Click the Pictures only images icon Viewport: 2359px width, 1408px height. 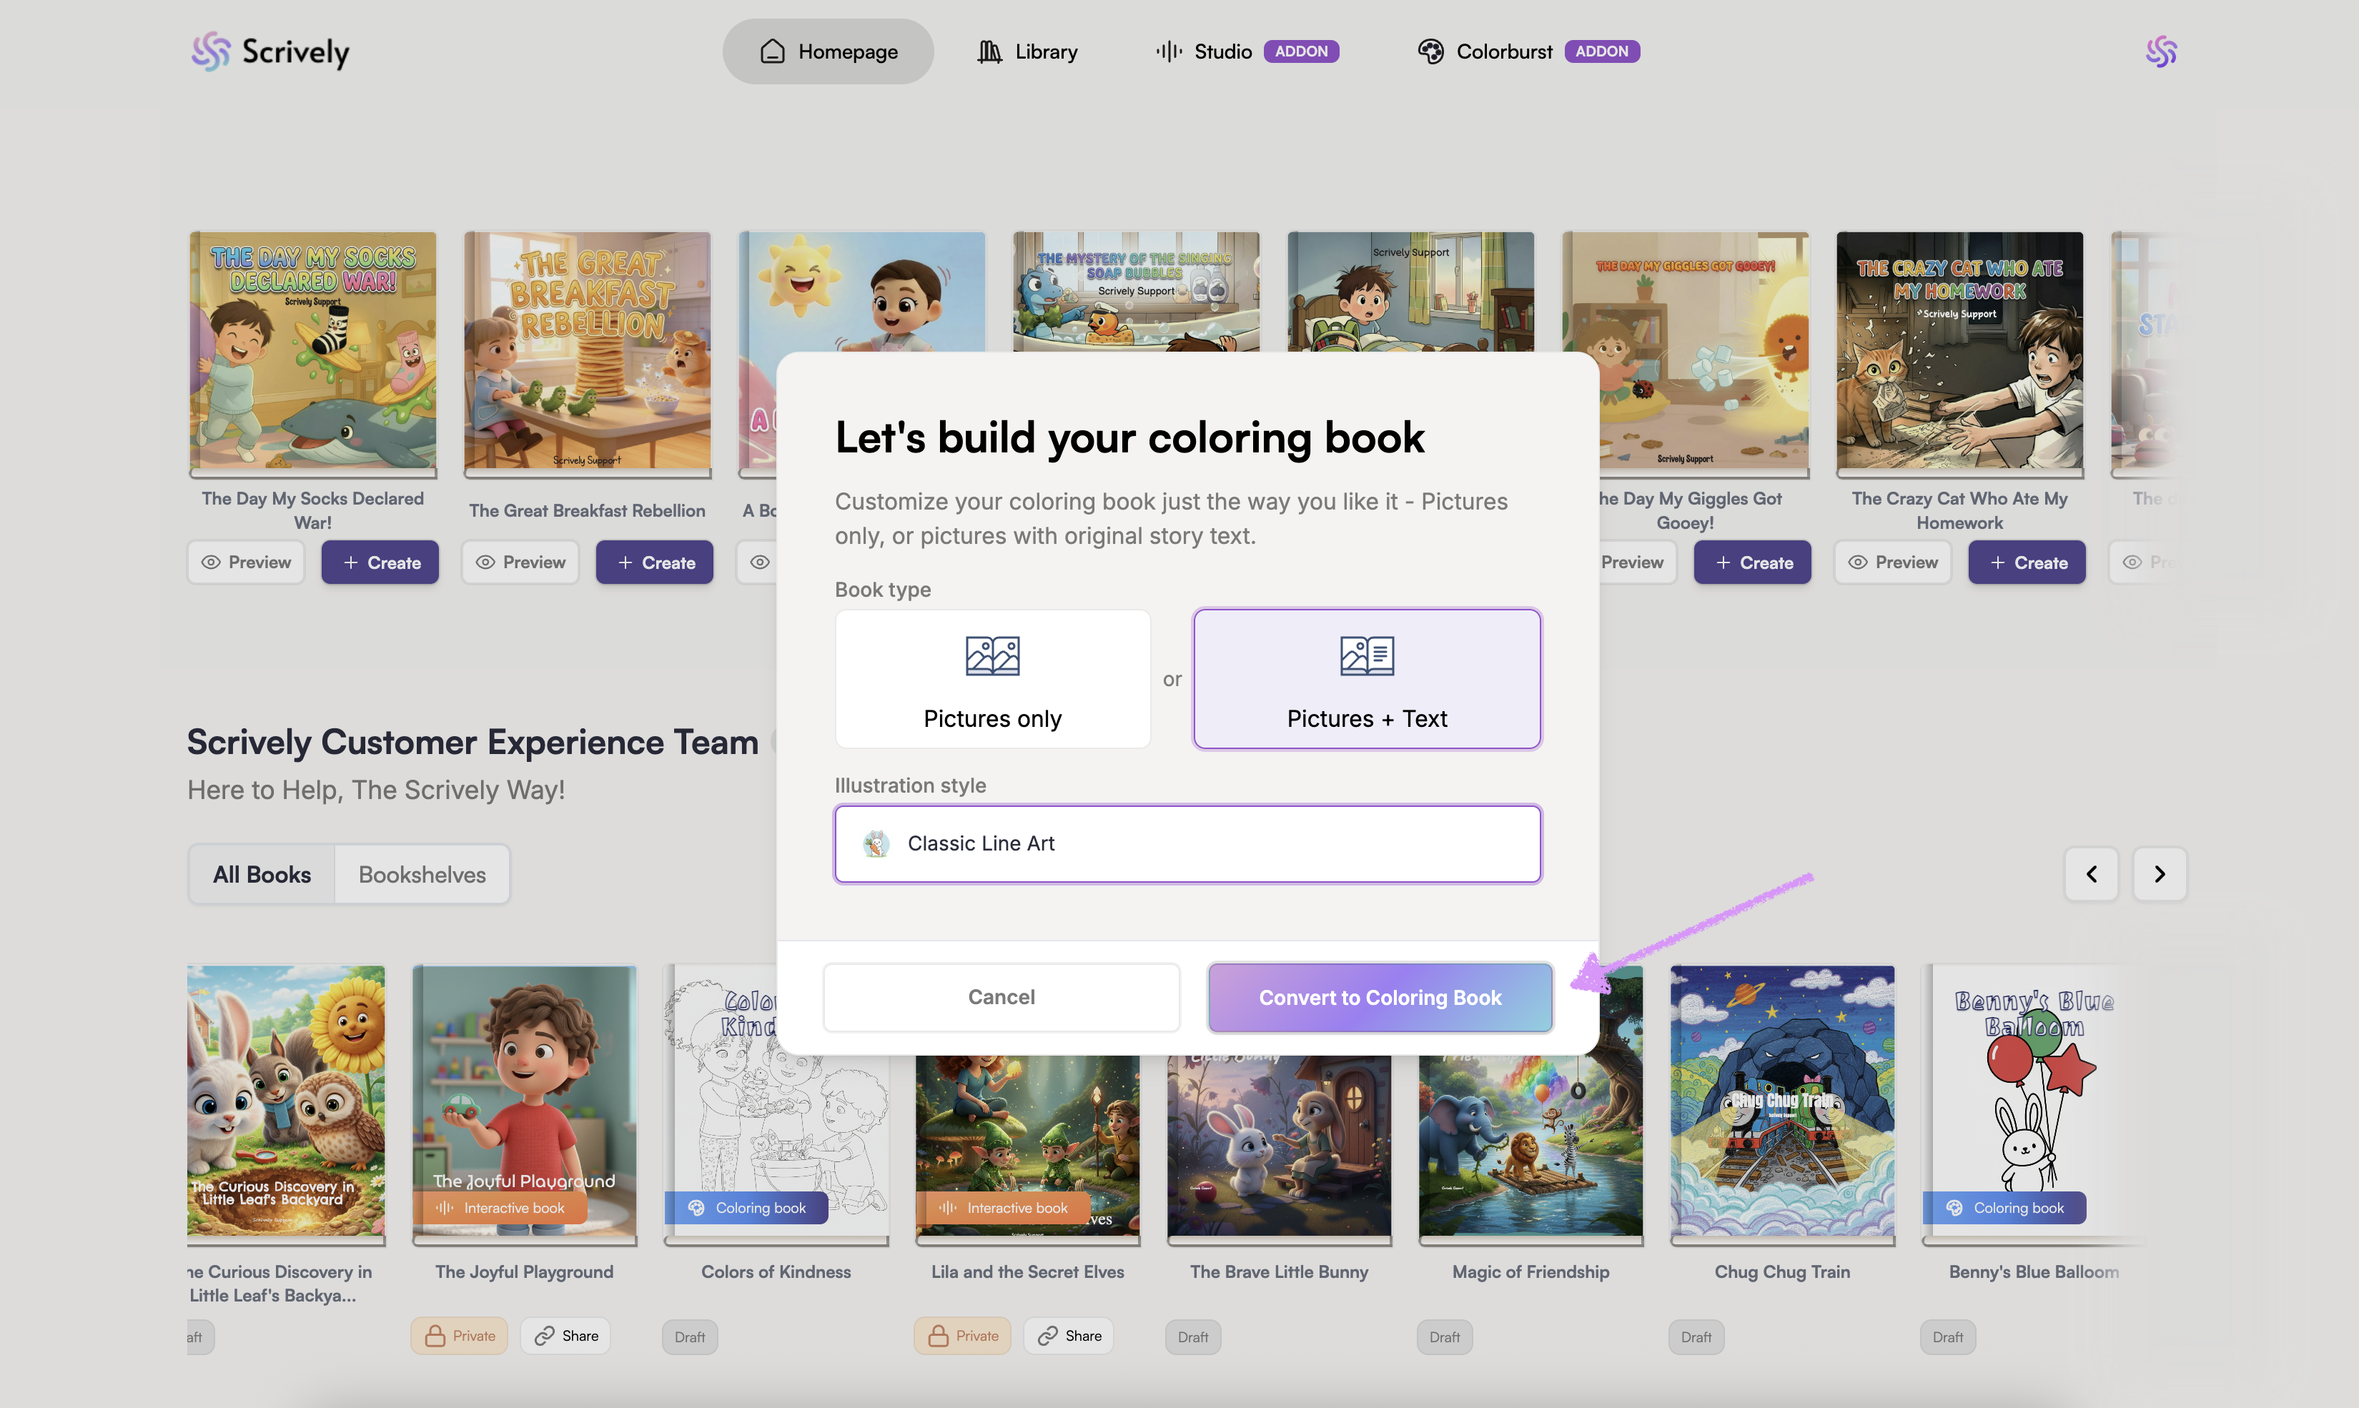click(x=991, y=655)
